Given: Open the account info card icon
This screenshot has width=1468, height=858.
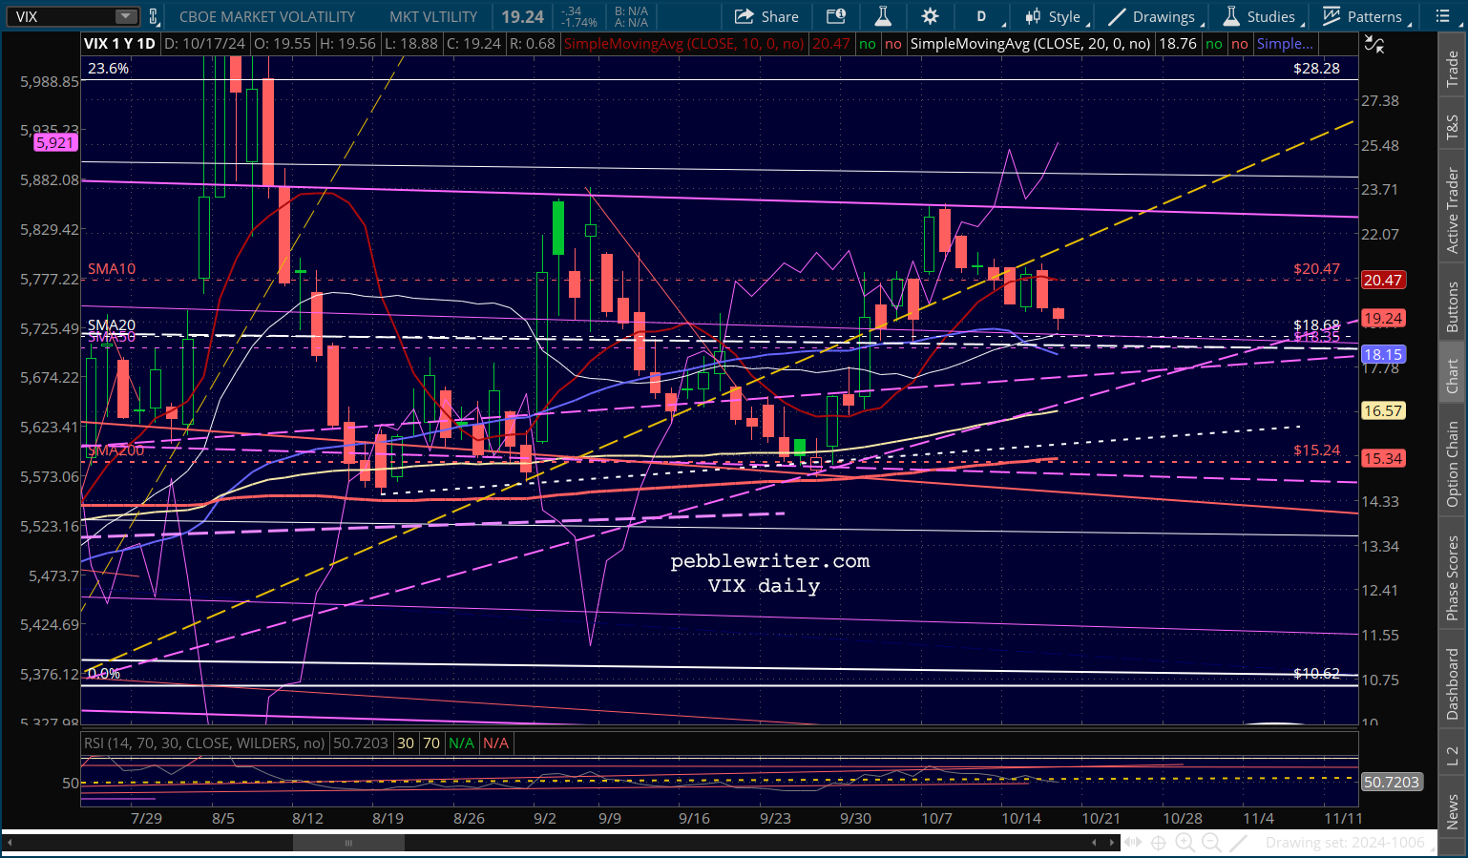Looking at the screenshot, I should 836,16.
